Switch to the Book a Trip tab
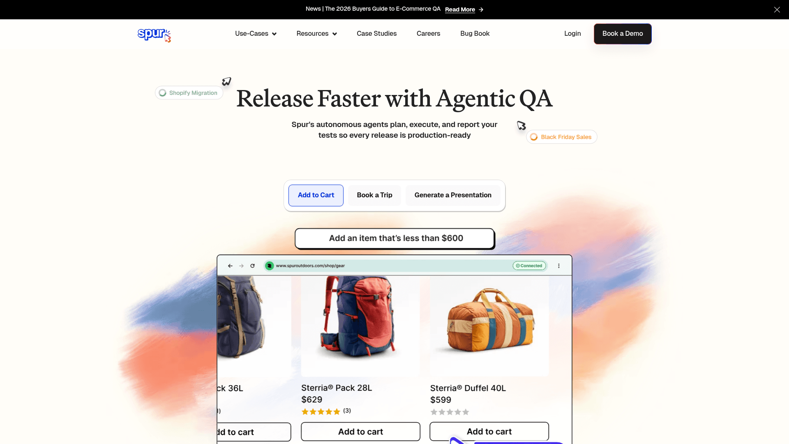789x444 pixels. coord(374,195)
